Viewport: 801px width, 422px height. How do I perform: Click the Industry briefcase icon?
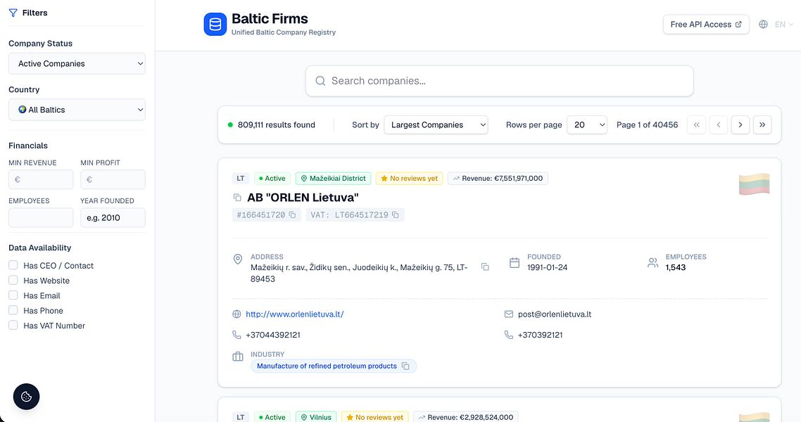tap(237, 357)
